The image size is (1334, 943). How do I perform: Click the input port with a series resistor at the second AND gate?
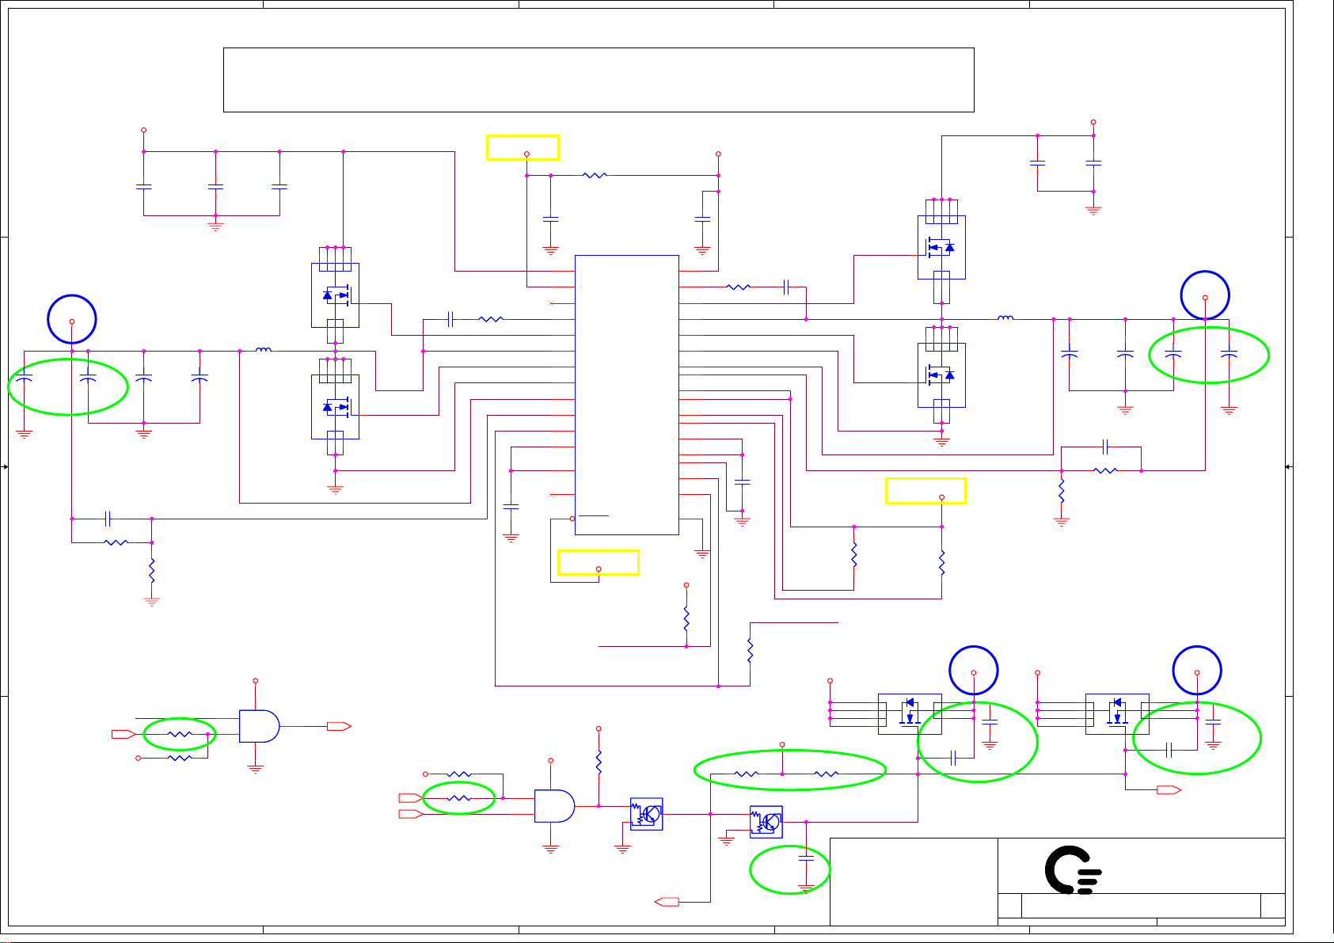point(411,798)
